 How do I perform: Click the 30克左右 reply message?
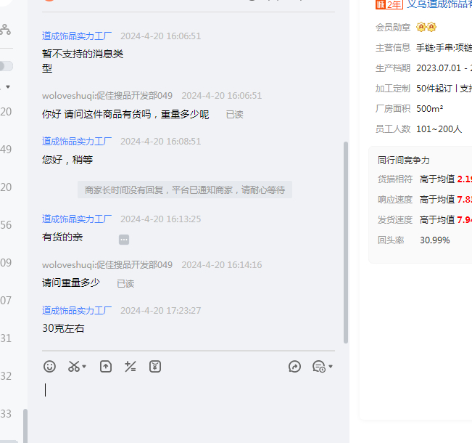pyautogui.click(x=63, y=328)
